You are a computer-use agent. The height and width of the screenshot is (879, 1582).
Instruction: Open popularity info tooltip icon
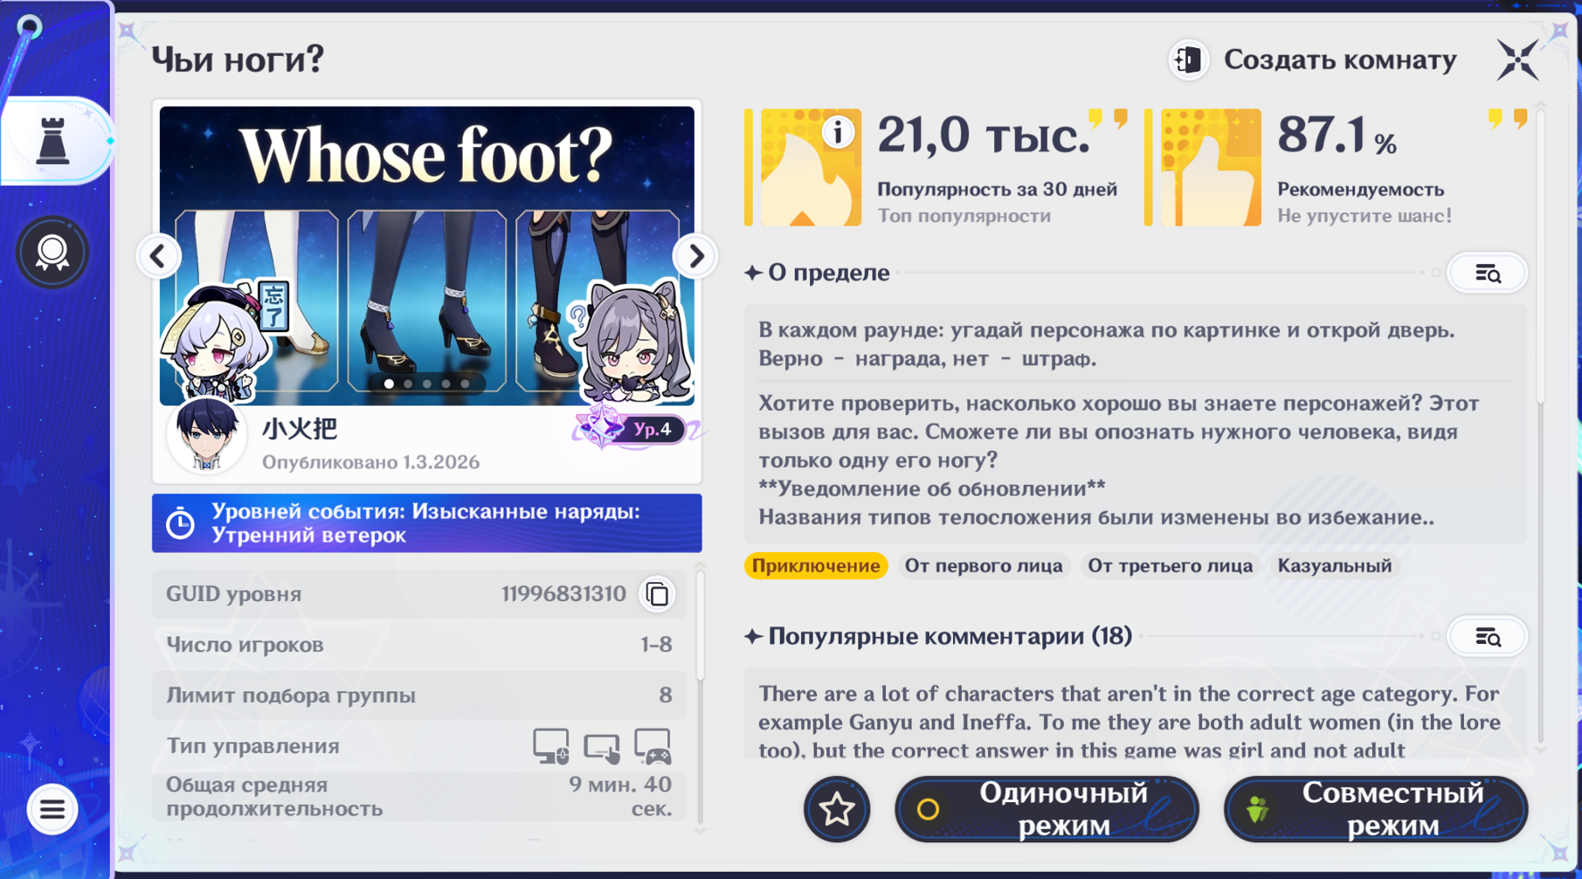pos(838,133)
